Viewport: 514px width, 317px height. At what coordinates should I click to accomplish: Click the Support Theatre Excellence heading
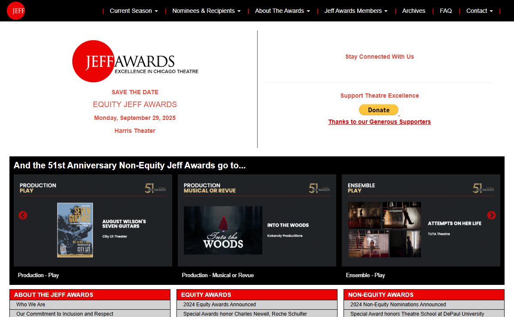tap(380, 96)
